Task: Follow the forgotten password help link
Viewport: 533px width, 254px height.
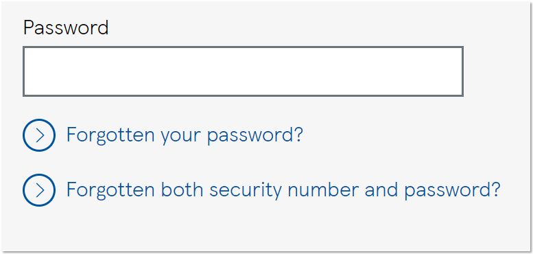Action: (185, 135)
